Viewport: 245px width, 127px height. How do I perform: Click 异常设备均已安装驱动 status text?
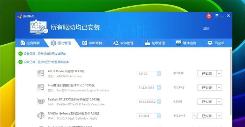[x=52, y=54]
